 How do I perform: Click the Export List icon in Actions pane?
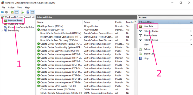coord(140,54)
